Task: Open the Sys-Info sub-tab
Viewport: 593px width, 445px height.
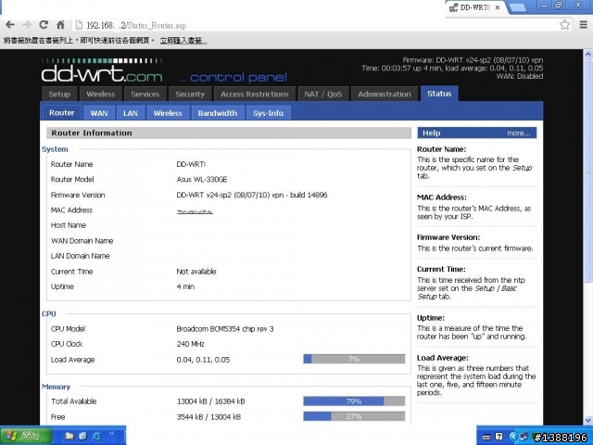Action: click(x=268, y=113)
